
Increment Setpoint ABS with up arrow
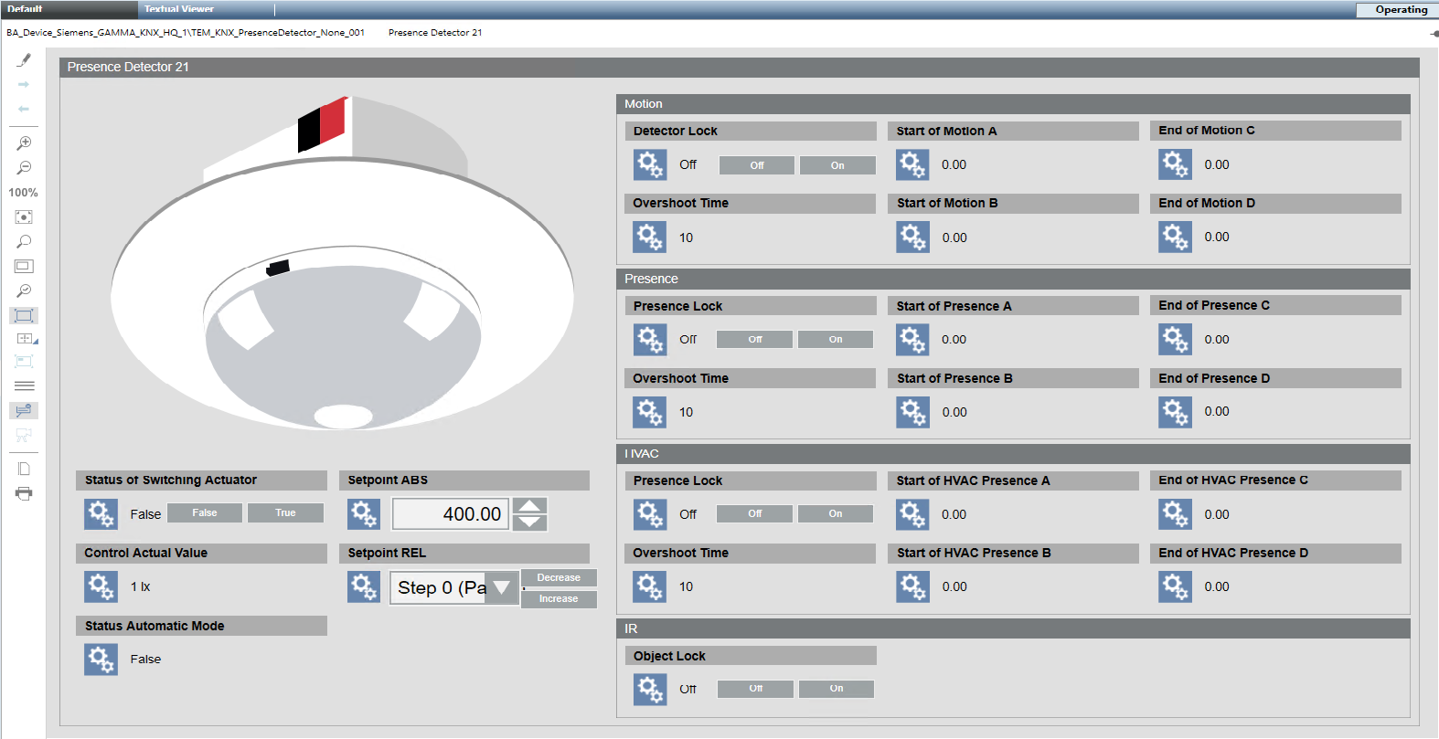[530, 506]
